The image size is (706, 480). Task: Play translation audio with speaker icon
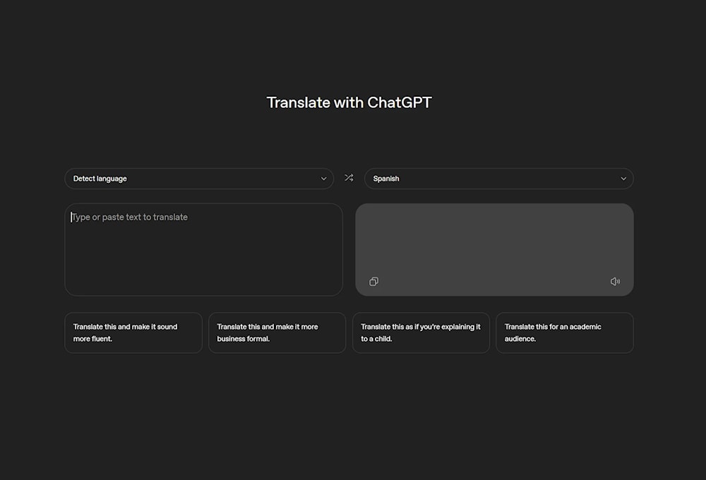coord(615,282)
